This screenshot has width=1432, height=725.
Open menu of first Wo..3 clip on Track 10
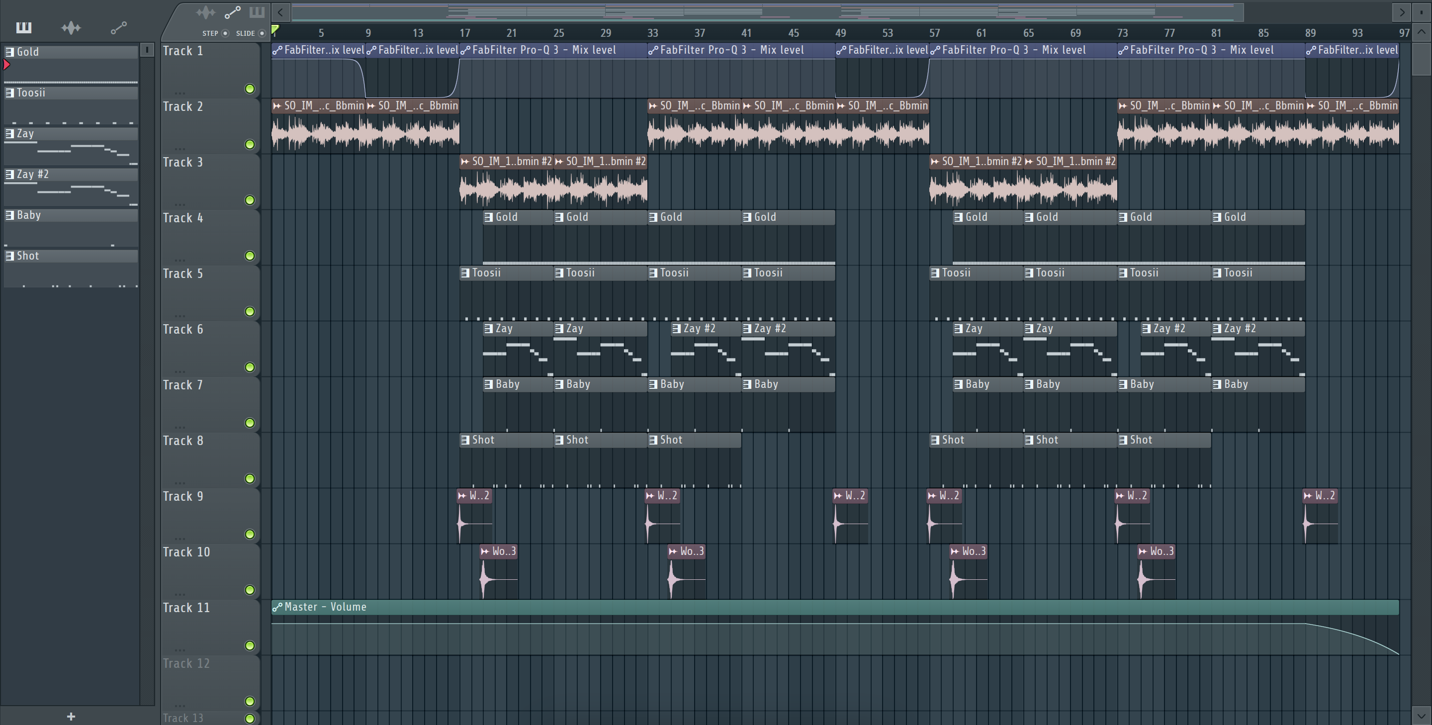tap(485, 551)
